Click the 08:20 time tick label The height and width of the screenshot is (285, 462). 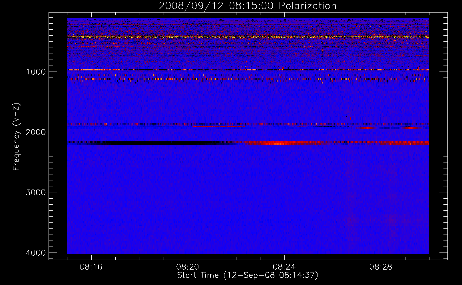coord(188,267)
